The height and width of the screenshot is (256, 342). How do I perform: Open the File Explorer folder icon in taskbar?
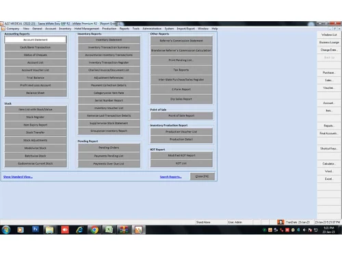pyautogui.click(x=49, y=230)
